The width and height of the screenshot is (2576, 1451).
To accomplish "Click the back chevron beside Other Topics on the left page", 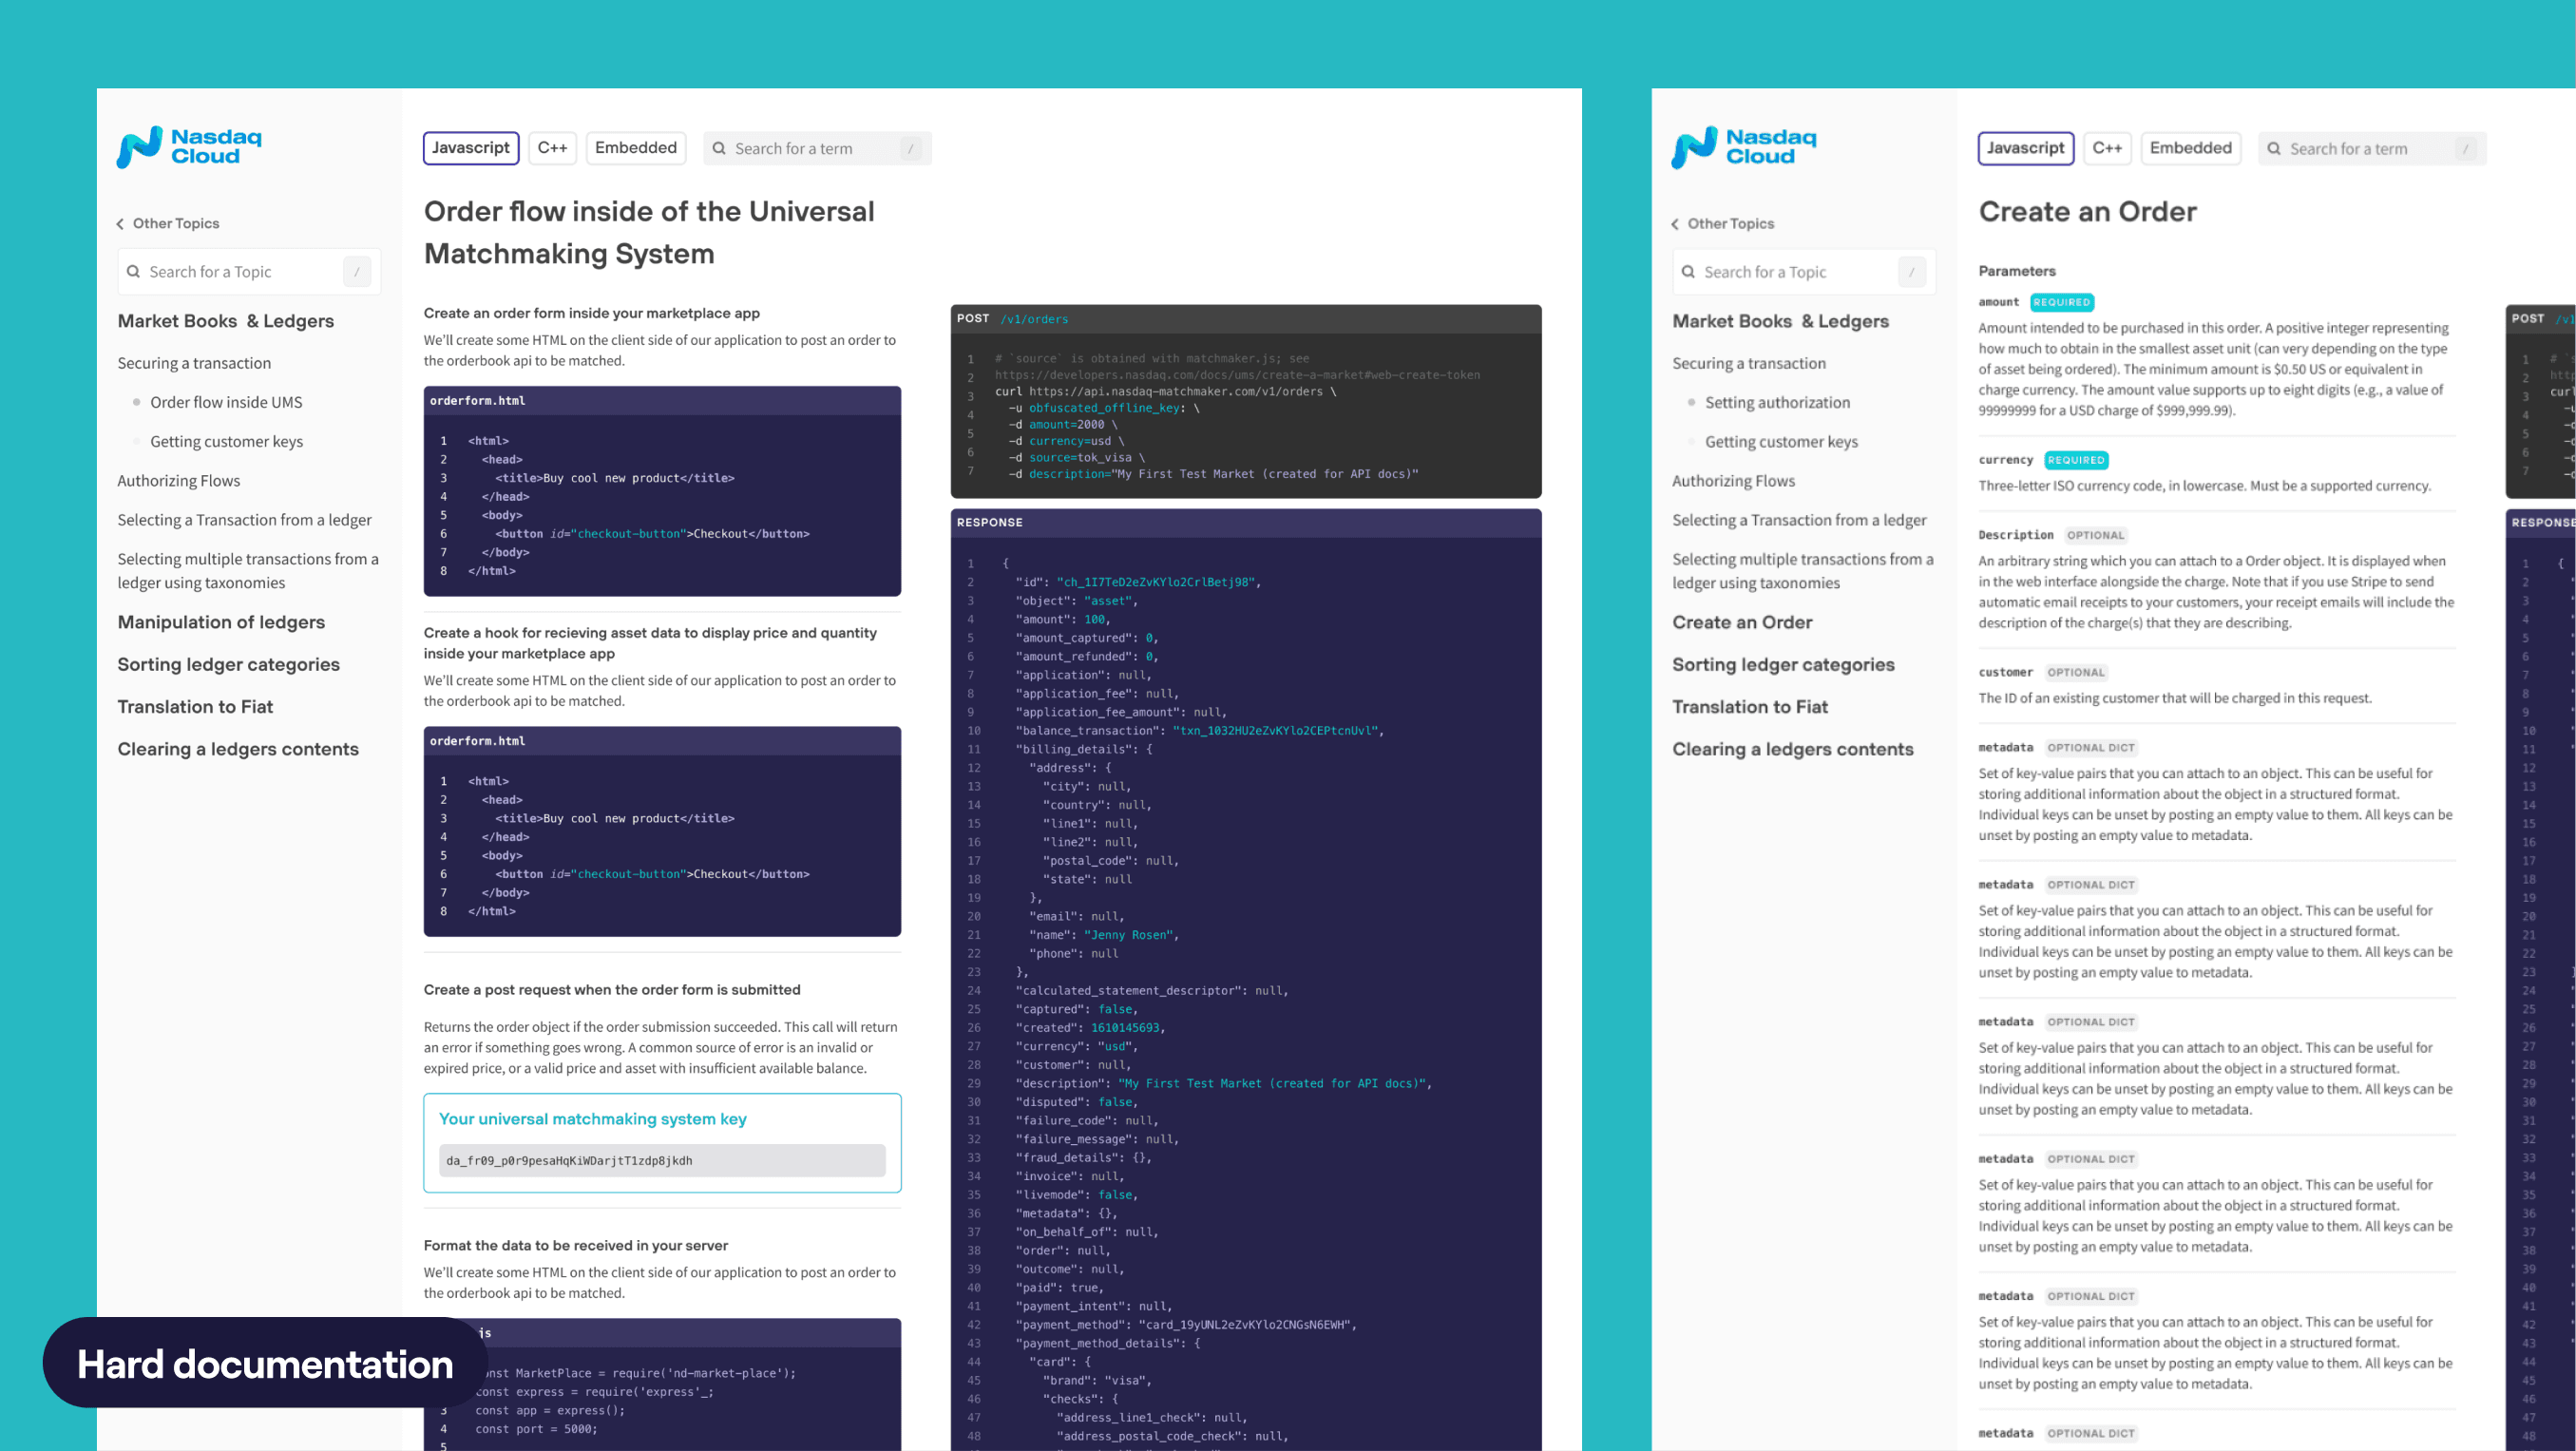I will pos(120,224).
